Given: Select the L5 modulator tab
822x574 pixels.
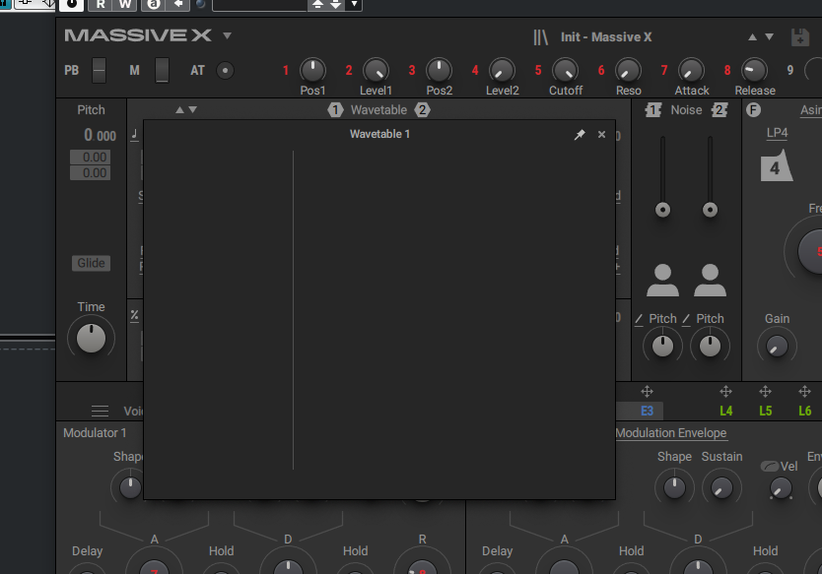Looking at the screenshot, I should tap(766, 412).
